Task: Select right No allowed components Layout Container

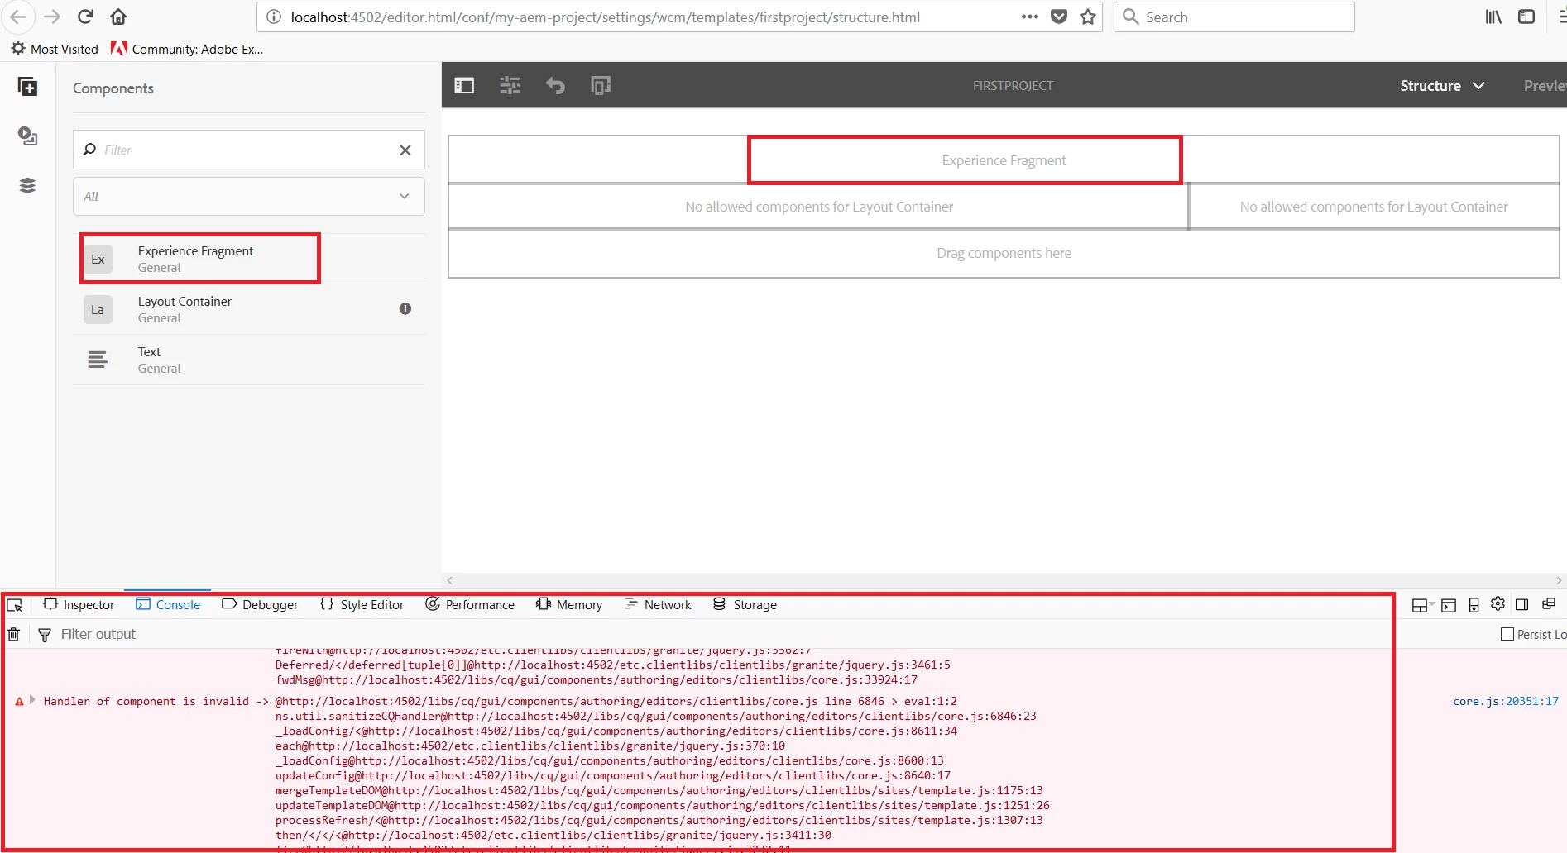Action: pos(1374,207)
